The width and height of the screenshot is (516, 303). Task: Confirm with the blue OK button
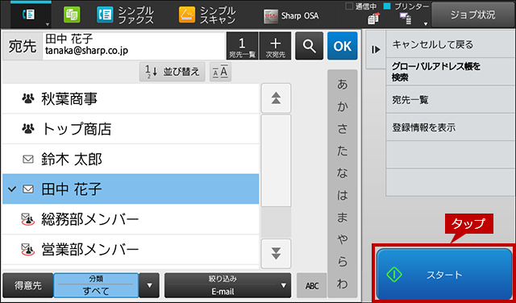pos(342,46)
